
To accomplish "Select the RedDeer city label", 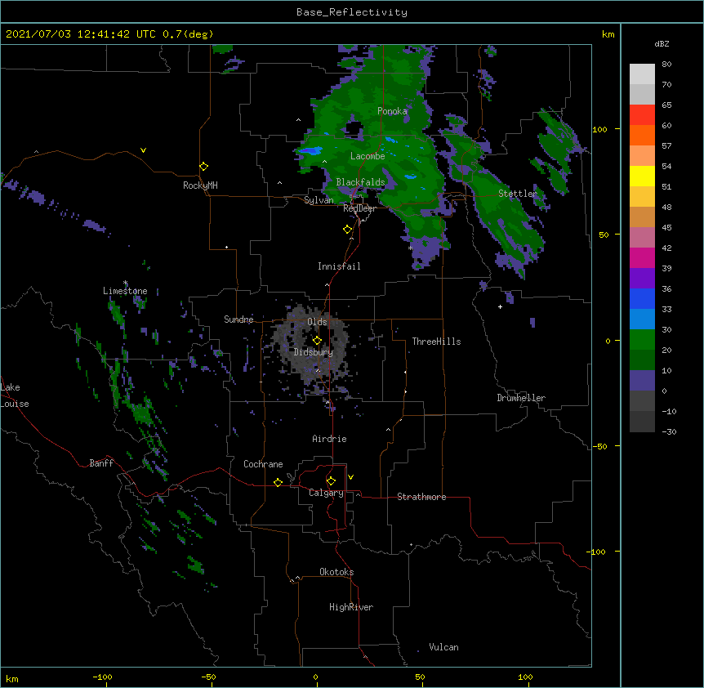I will click(x=360, y=208).
